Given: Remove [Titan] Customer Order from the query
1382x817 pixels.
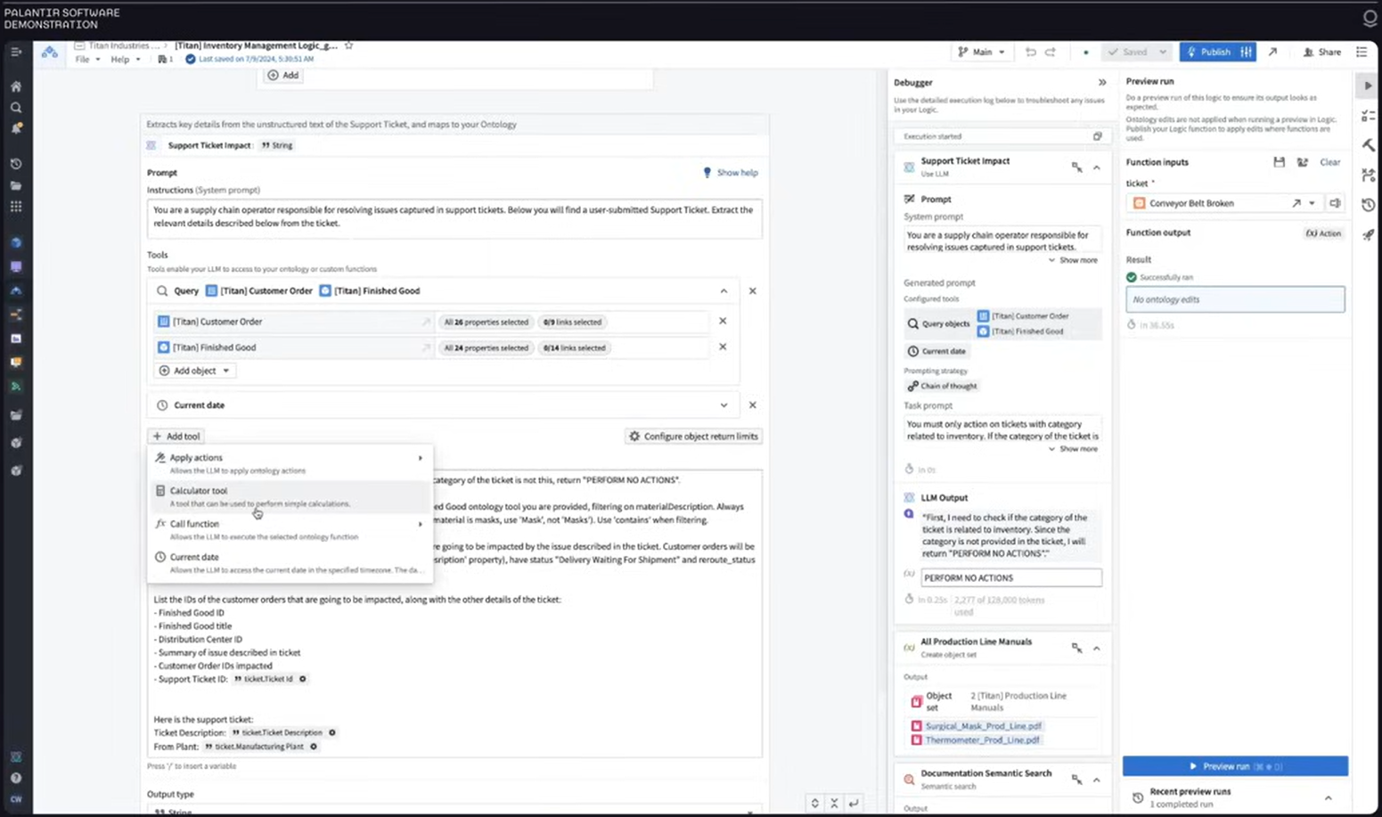Looking at the screenshot, I should [x=723, y=321].
